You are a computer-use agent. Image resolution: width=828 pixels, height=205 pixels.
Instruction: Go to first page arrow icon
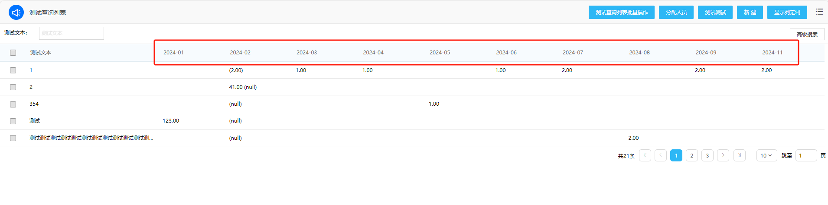[645, 155]
